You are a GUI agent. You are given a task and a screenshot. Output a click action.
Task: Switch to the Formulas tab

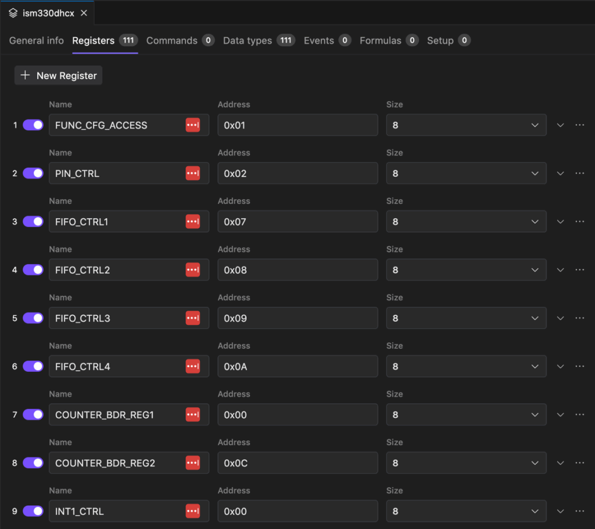381,41
